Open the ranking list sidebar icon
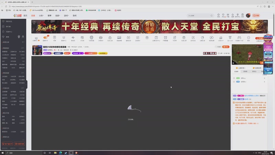 click(3, 27)
